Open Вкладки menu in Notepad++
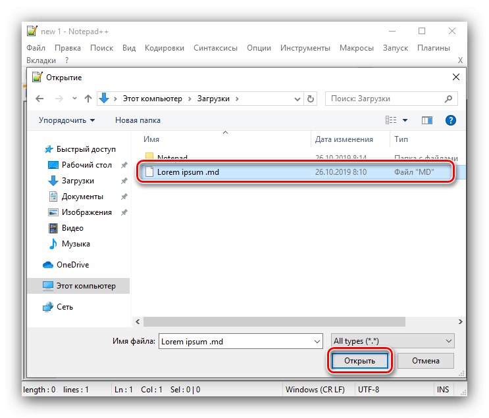 [x=41, y=60]
